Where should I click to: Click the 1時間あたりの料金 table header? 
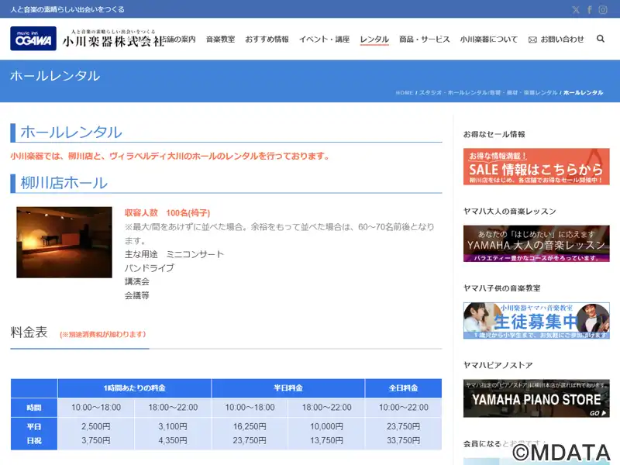134,388
